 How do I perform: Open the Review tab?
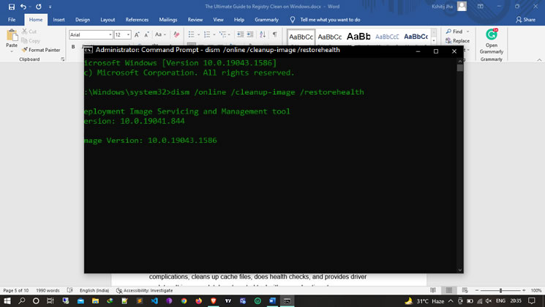click(x=195, y=20)
